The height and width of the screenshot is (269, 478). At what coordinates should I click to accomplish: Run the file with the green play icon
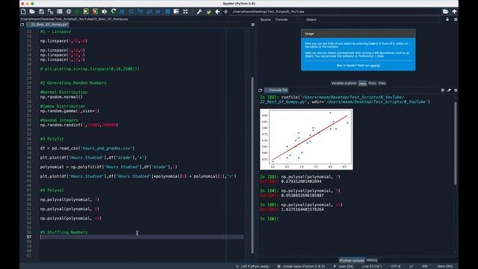(x=78, y=12)
